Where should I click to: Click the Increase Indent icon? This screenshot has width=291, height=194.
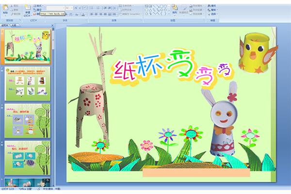(x=110, y=8)
